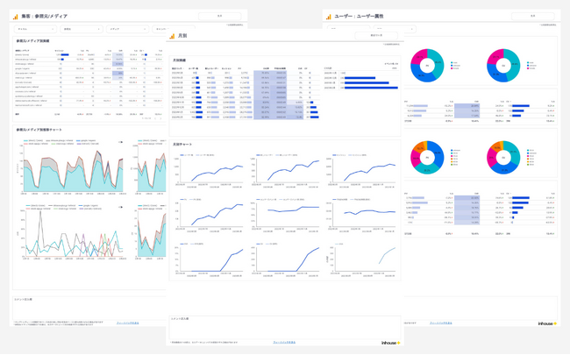The image size is (570, 355).
Task: Click the analytics logo beside 月別 title
Action: tap(173, 37)
